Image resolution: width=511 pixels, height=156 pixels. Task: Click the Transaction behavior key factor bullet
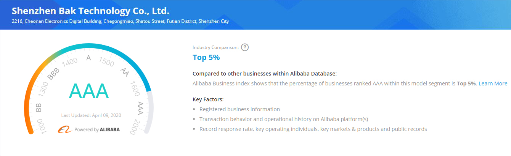pyautogui.click(x=283, y=119)
